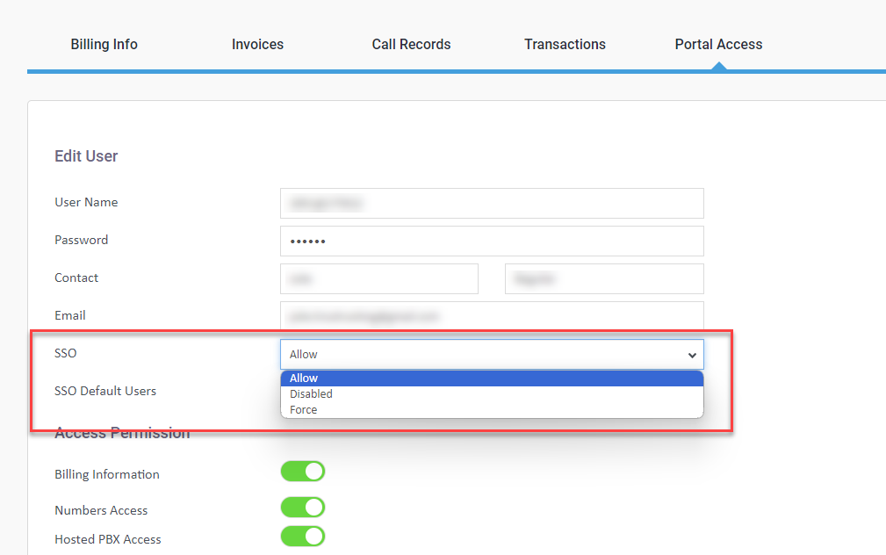Pick the Force option for SSO
The image size is (886, 555).
304,410
